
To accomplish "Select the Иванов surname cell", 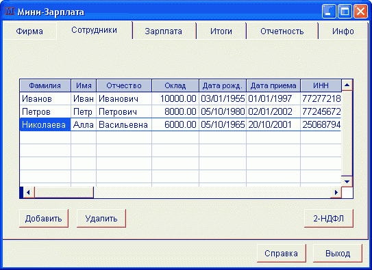I will 45,98.
